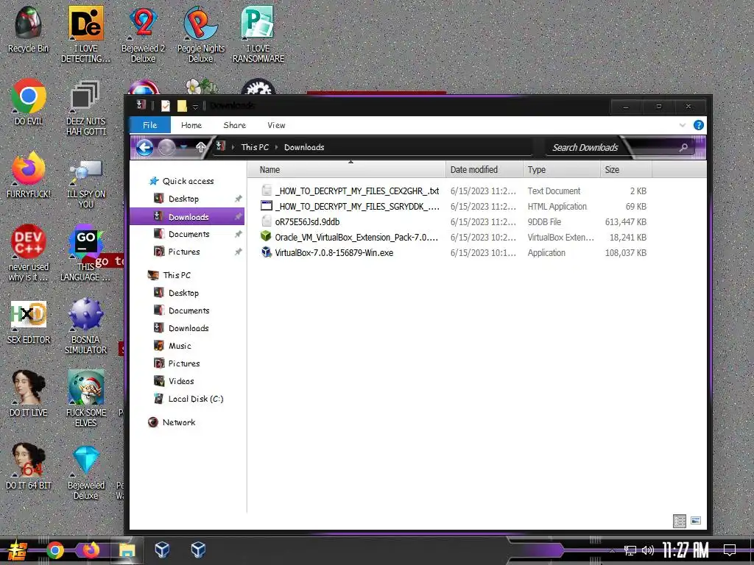Open the HxD editor desktop shortcut
The width and height of the screenshot is (754, 565).
[29, 322]
